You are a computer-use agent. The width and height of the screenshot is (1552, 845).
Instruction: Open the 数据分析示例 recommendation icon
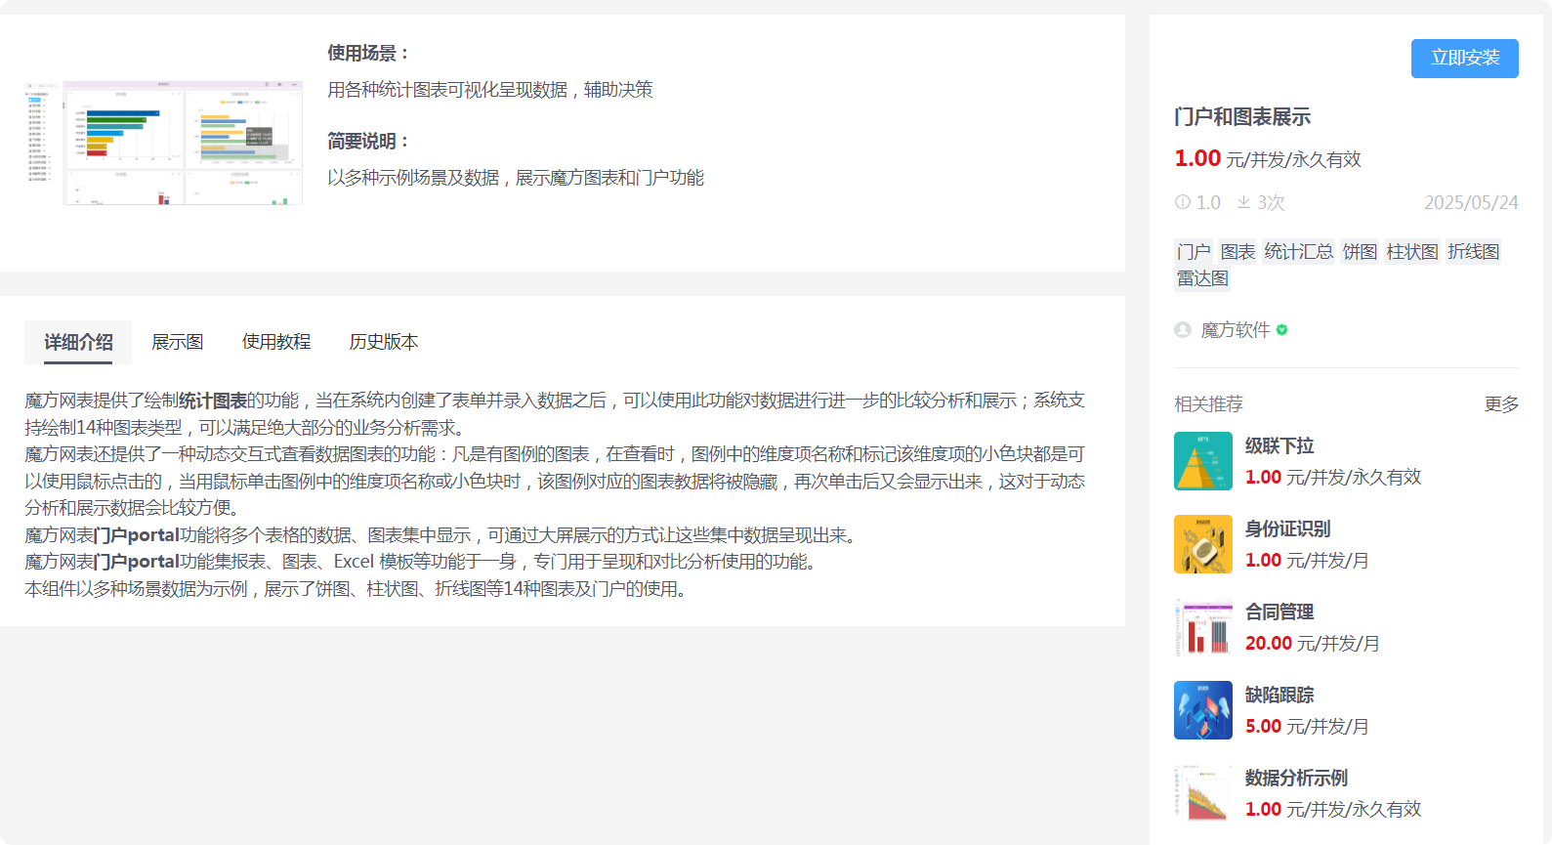click(1203, 793)
